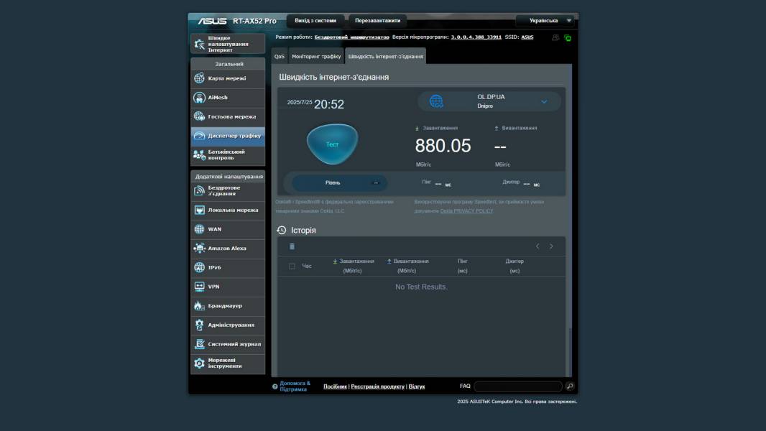Toggle the select-all checkbox in history table

292,267
